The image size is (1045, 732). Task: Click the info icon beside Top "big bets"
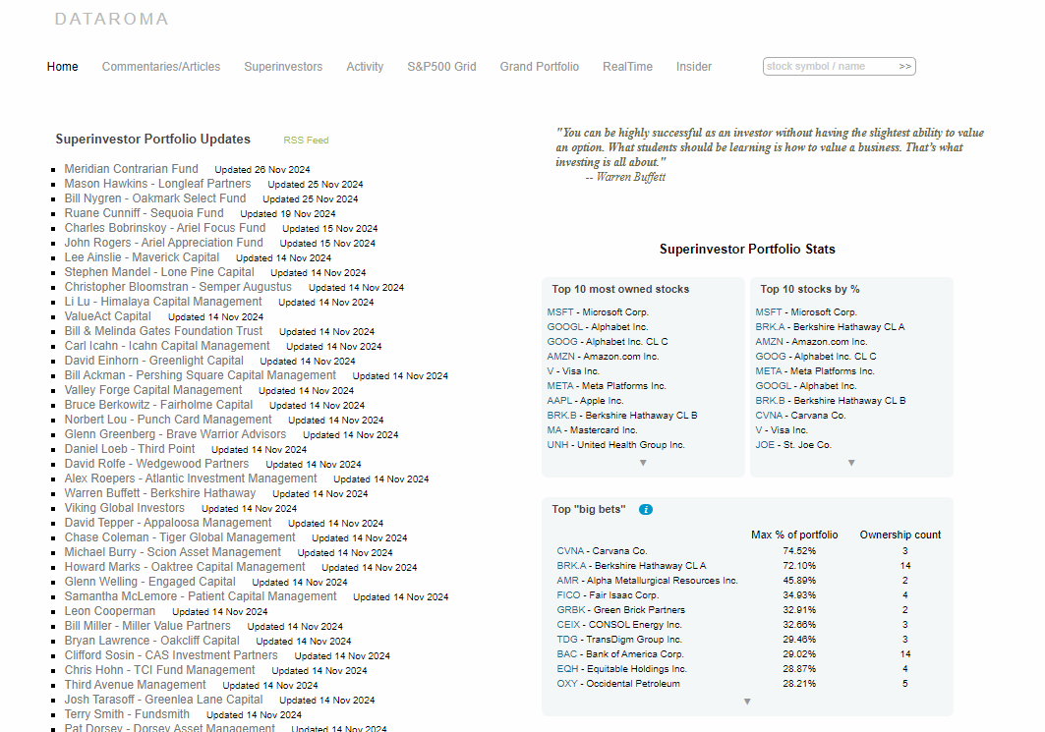pyautogui.click(x=646, y=510)
